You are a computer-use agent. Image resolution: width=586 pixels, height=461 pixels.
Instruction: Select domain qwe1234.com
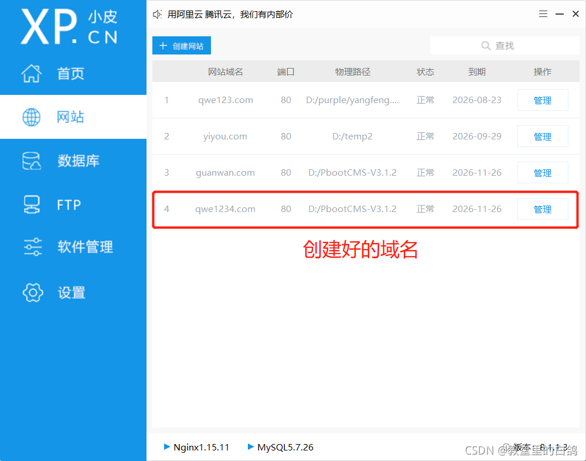226,209
